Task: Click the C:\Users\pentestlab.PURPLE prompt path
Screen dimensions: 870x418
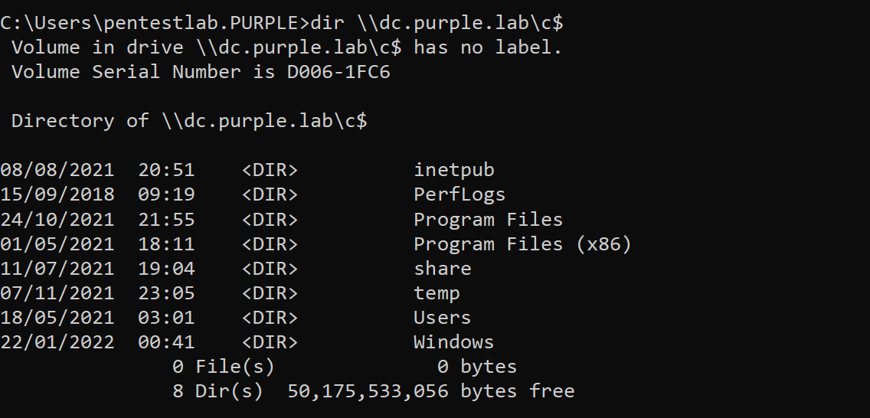Action: click(152, 22)
